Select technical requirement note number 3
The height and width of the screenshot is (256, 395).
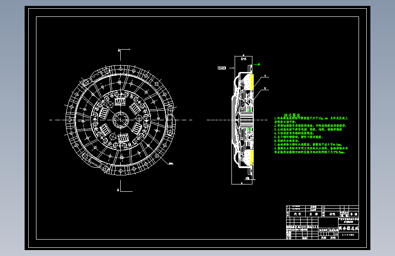coord(308,129)
